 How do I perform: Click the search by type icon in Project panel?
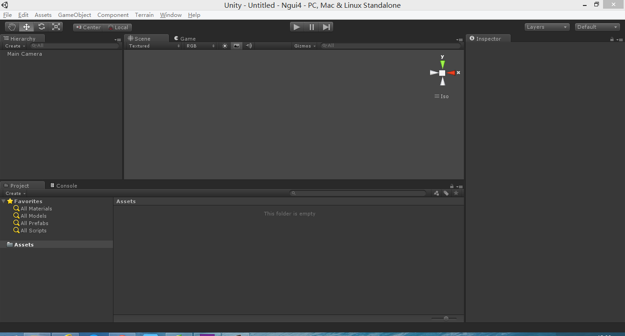[436, 193]
